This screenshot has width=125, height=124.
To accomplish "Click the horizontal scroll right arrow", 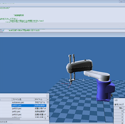I will 45,119.
